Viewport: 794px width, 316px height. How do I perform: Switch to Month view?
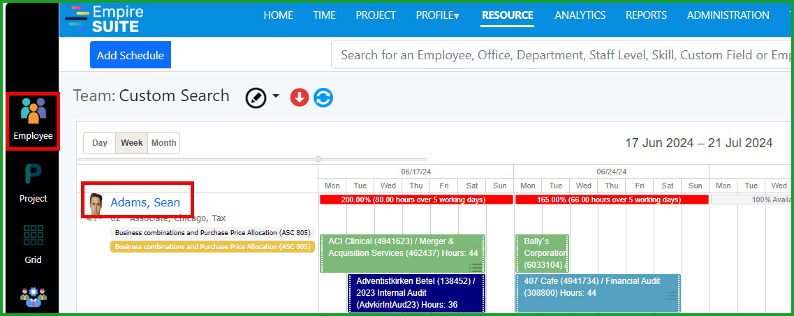click(163, 143)
